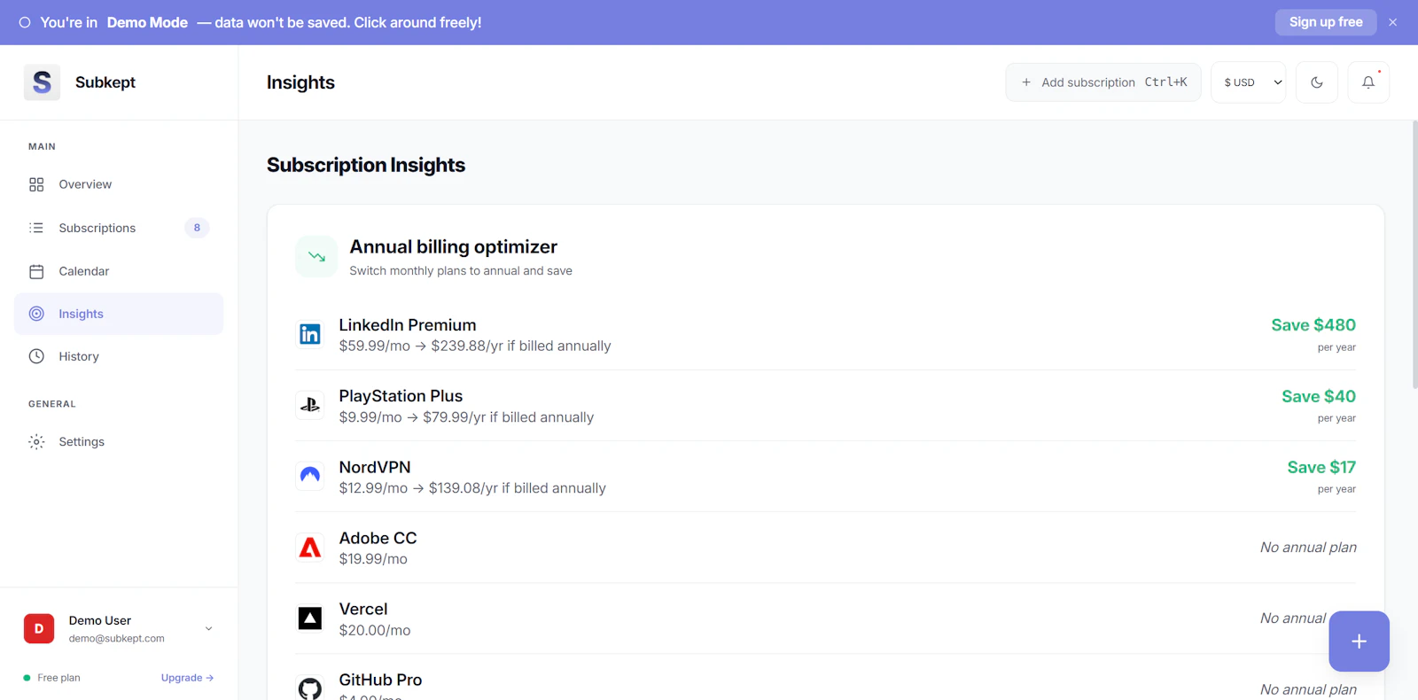Click the Adobe CC logo
The image size is (1418, 700).
tap(310, 547)
